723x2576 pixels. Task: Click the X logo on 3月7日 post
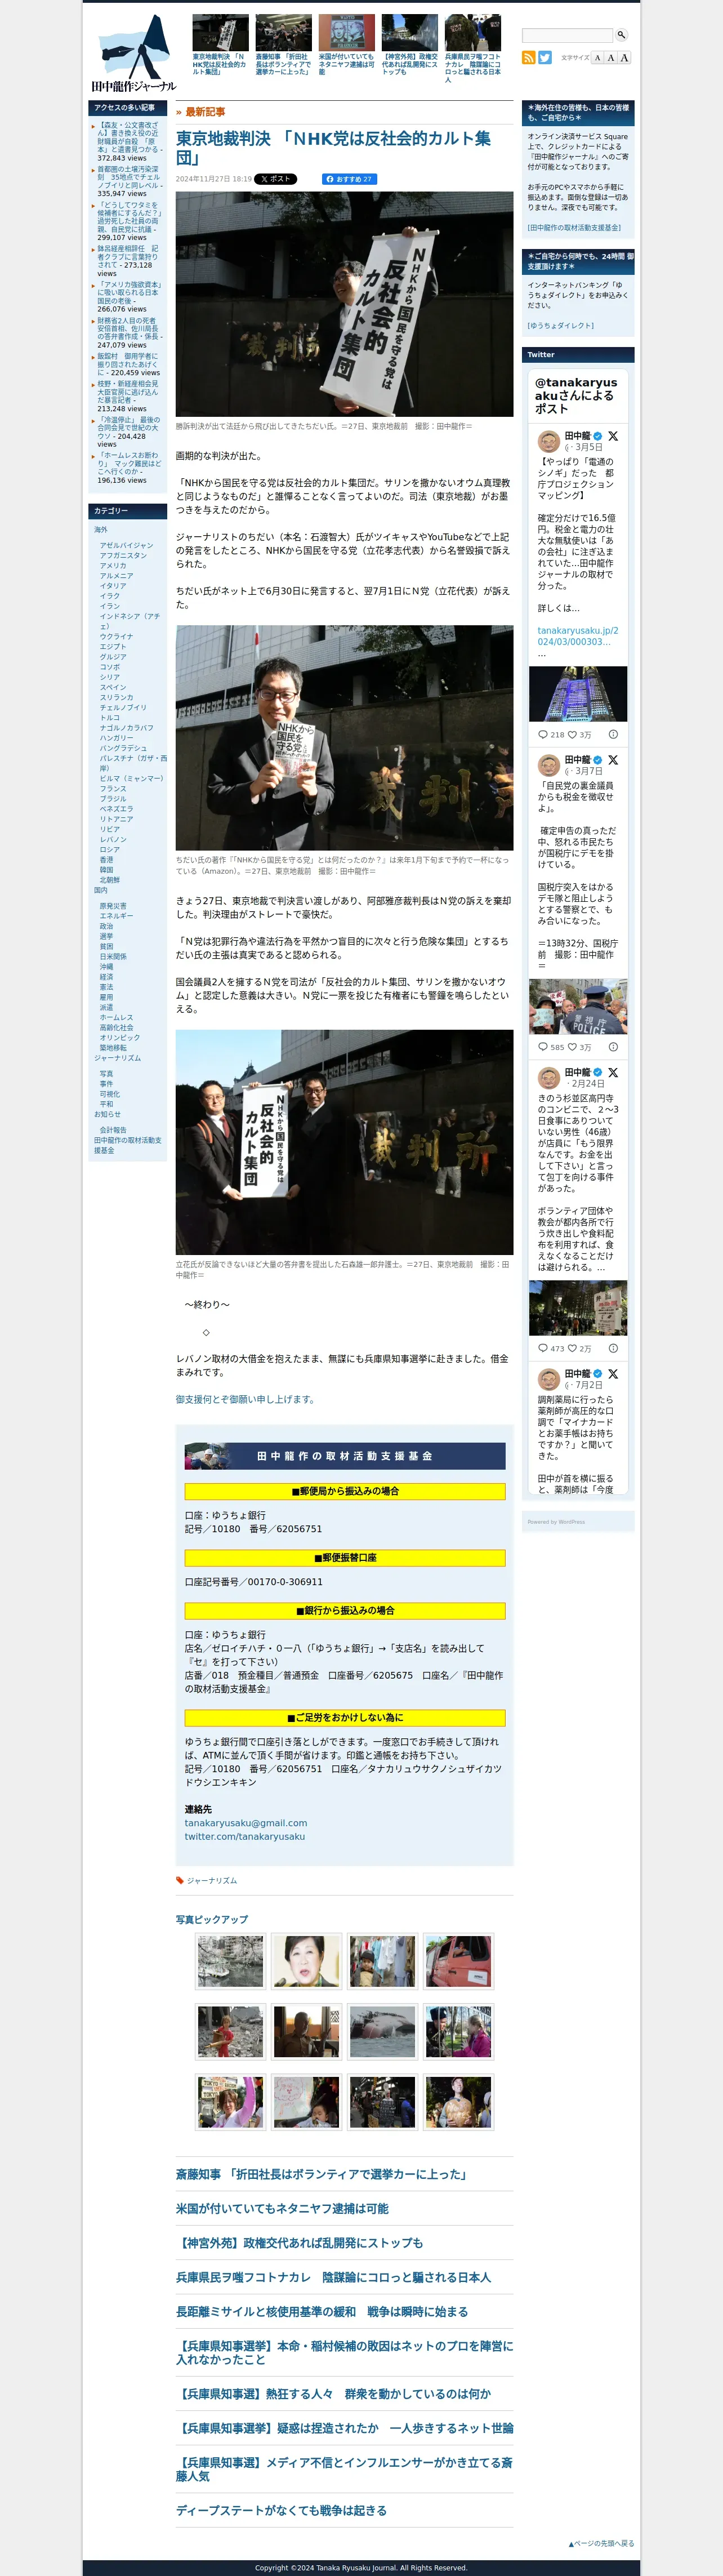[x=613, y=760]
